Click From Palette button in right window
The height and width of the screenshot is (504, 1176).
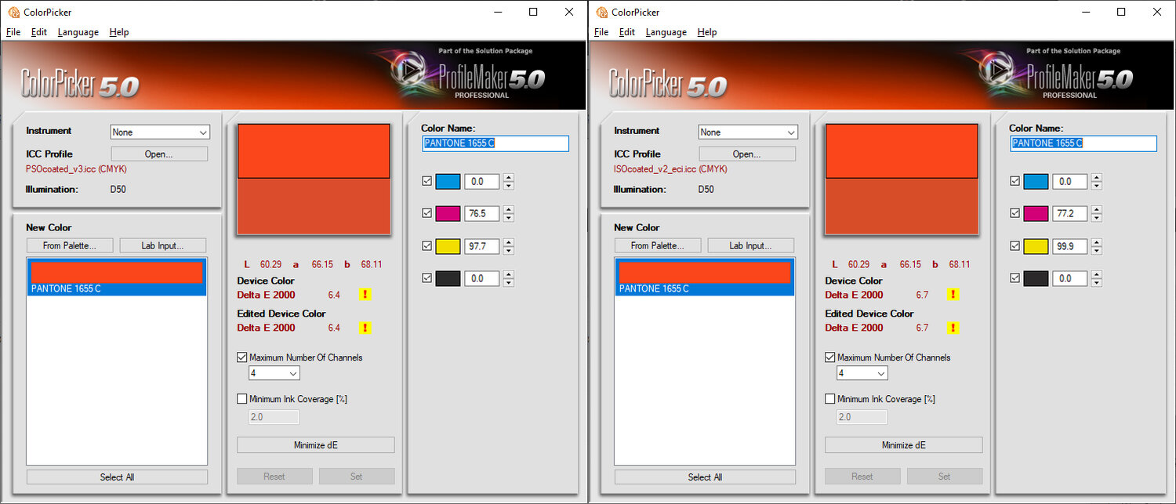pyautogui.click(x=658, y=246)
